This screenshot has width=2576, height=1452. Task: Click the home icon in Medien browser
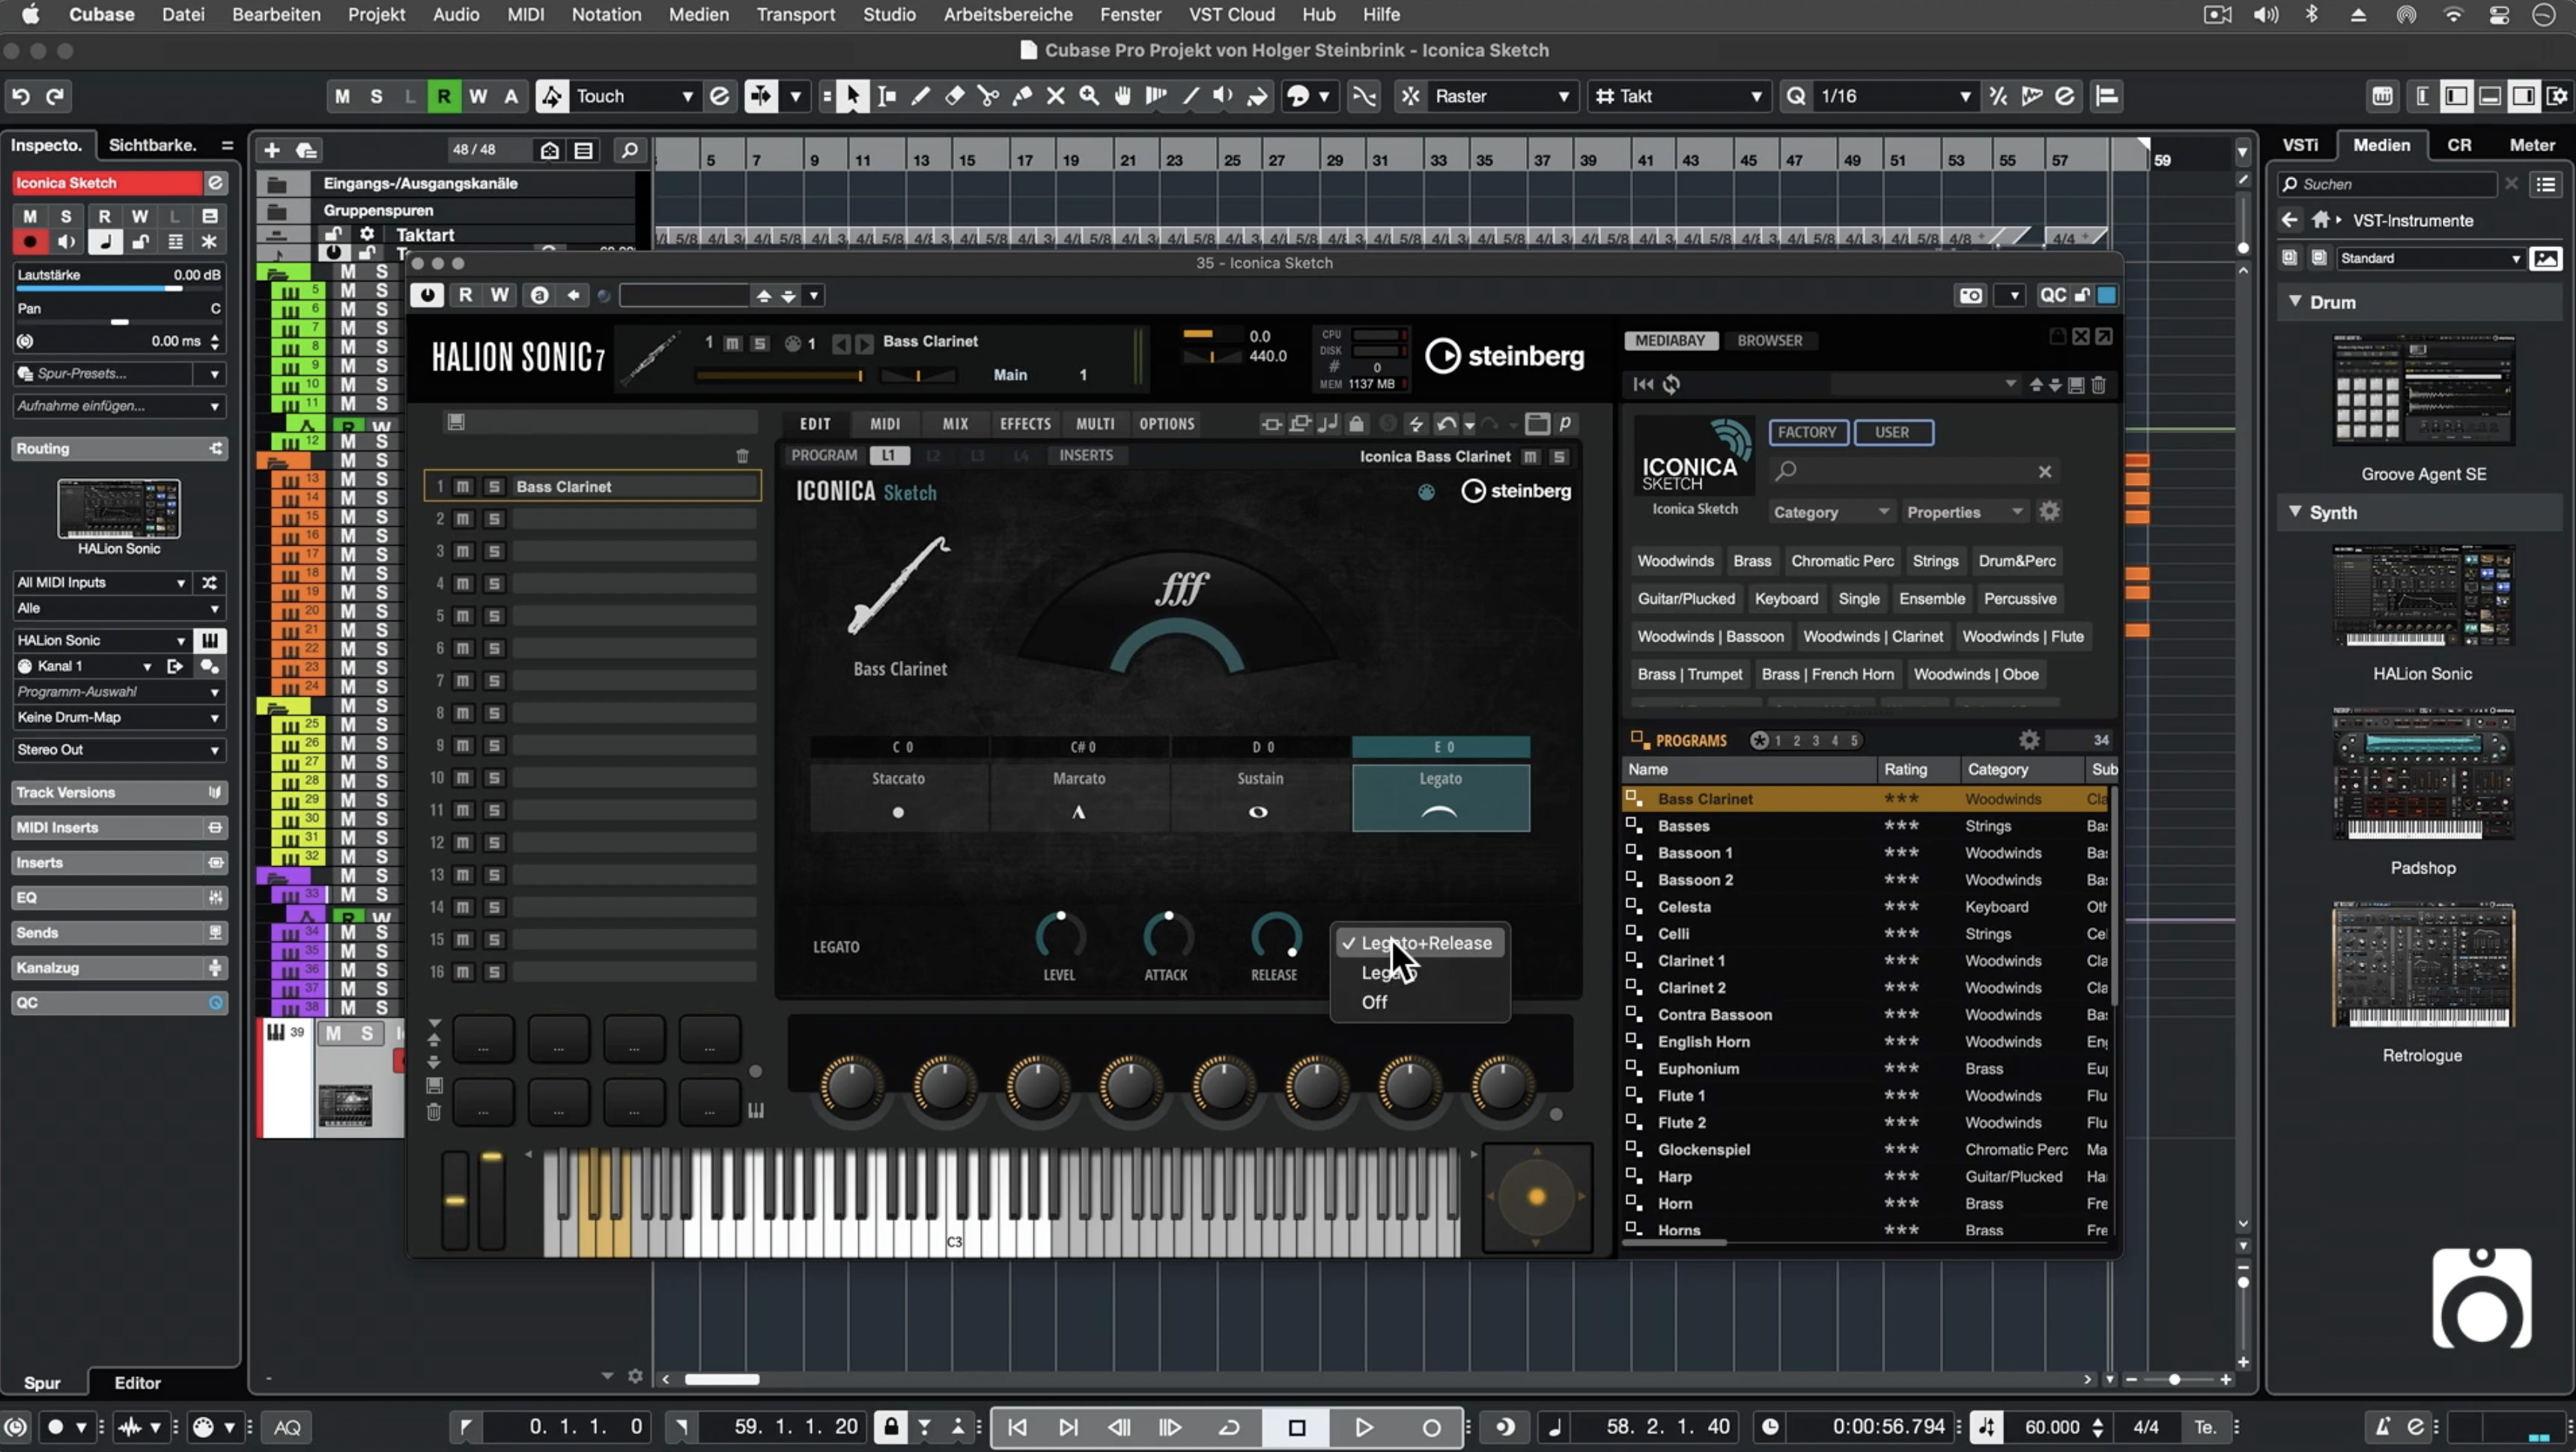pyautogui.click(x=2320, y=220)
